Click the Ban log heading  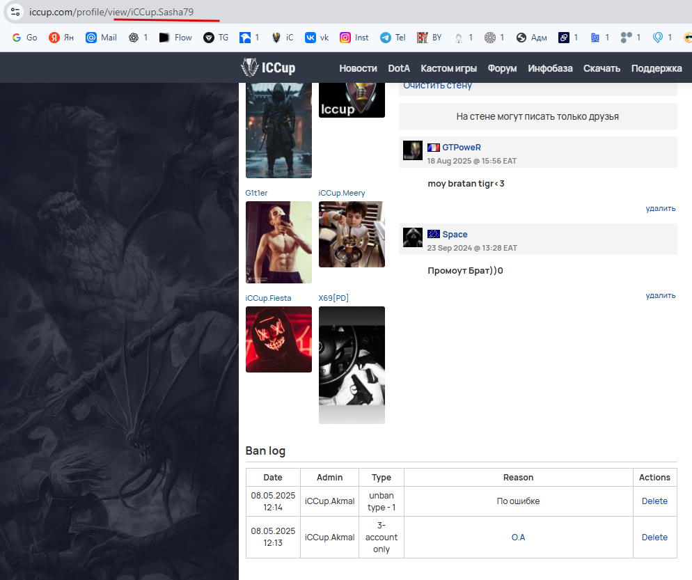tap(265, 450)
